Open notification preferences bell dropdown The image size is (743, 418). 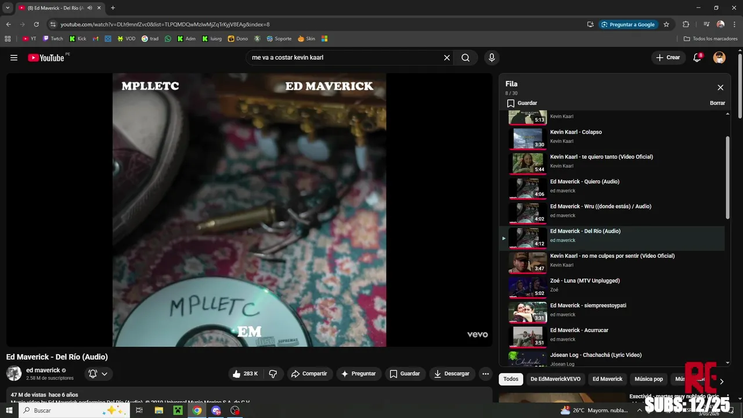click(x=98, y=374)
